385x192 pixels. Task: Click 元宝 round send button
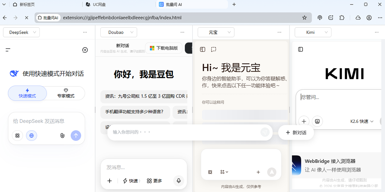[272, 172]
